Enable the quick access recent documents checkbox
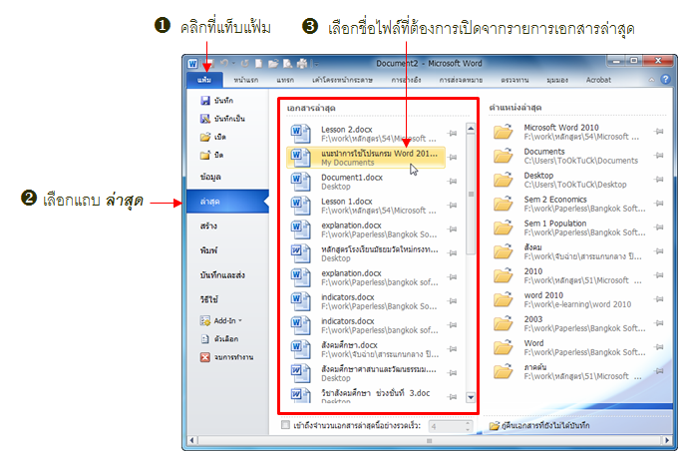This screenshot has width=680, height=453. point(285,425)
